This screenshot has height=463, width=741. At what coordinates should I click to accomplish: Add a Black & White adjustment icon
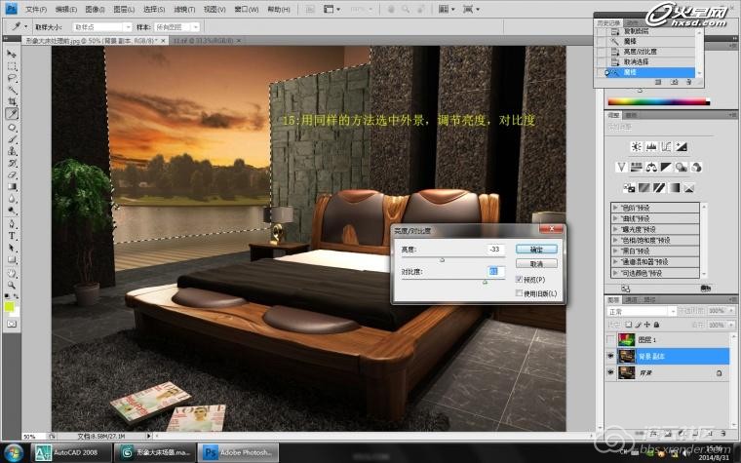click(x=666, y=167)
